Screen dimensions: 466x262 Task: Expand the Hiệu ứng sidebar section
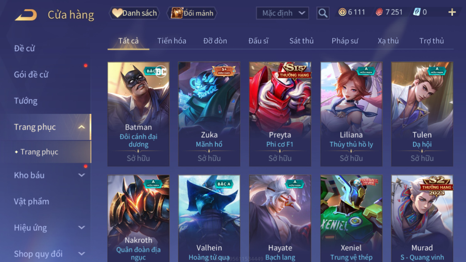pos(81,228)
